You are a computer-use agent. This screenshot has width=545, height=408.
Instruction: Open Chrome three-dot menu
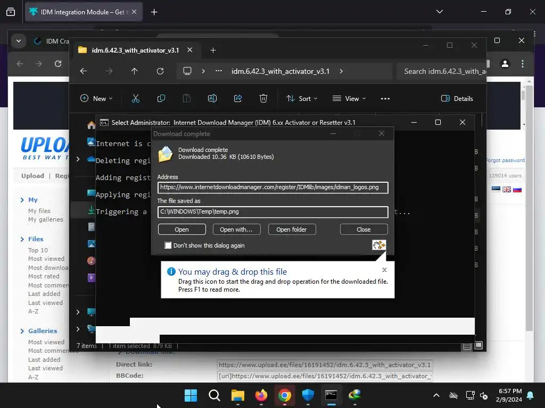(x=523, y=64)
